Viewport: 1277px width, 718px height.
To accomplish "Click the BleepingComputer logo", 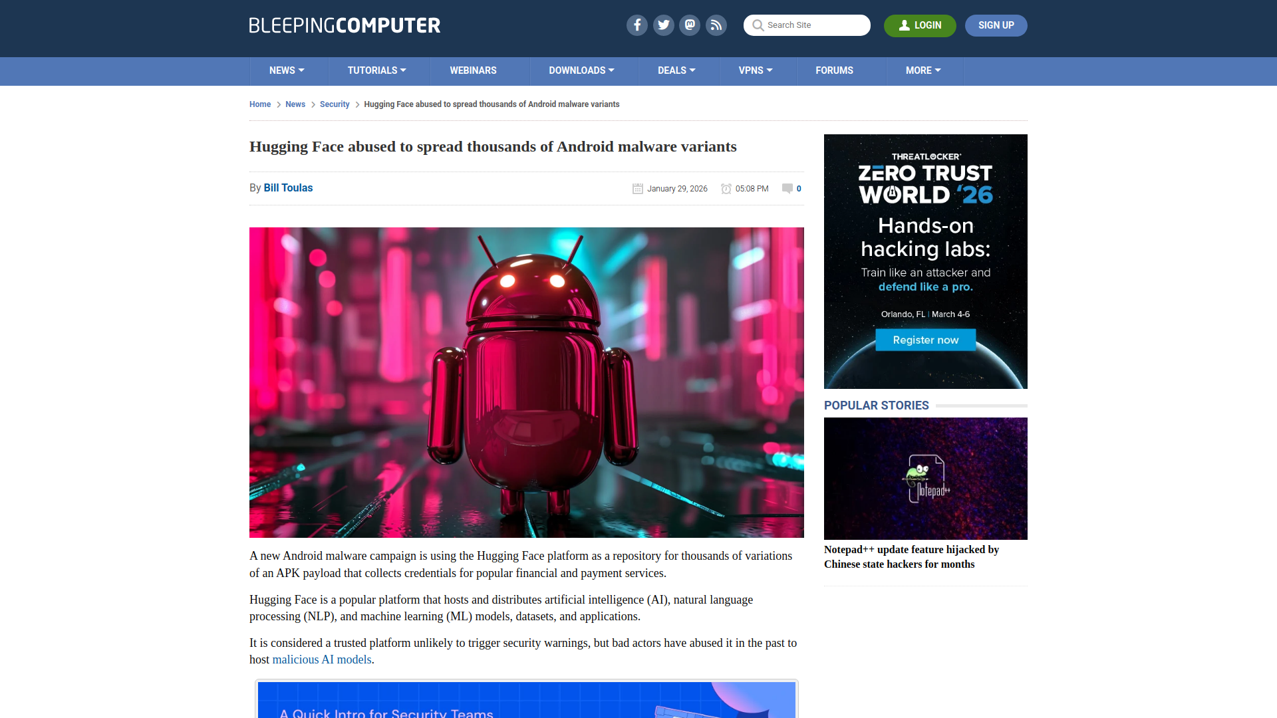I will click(344, 25).
